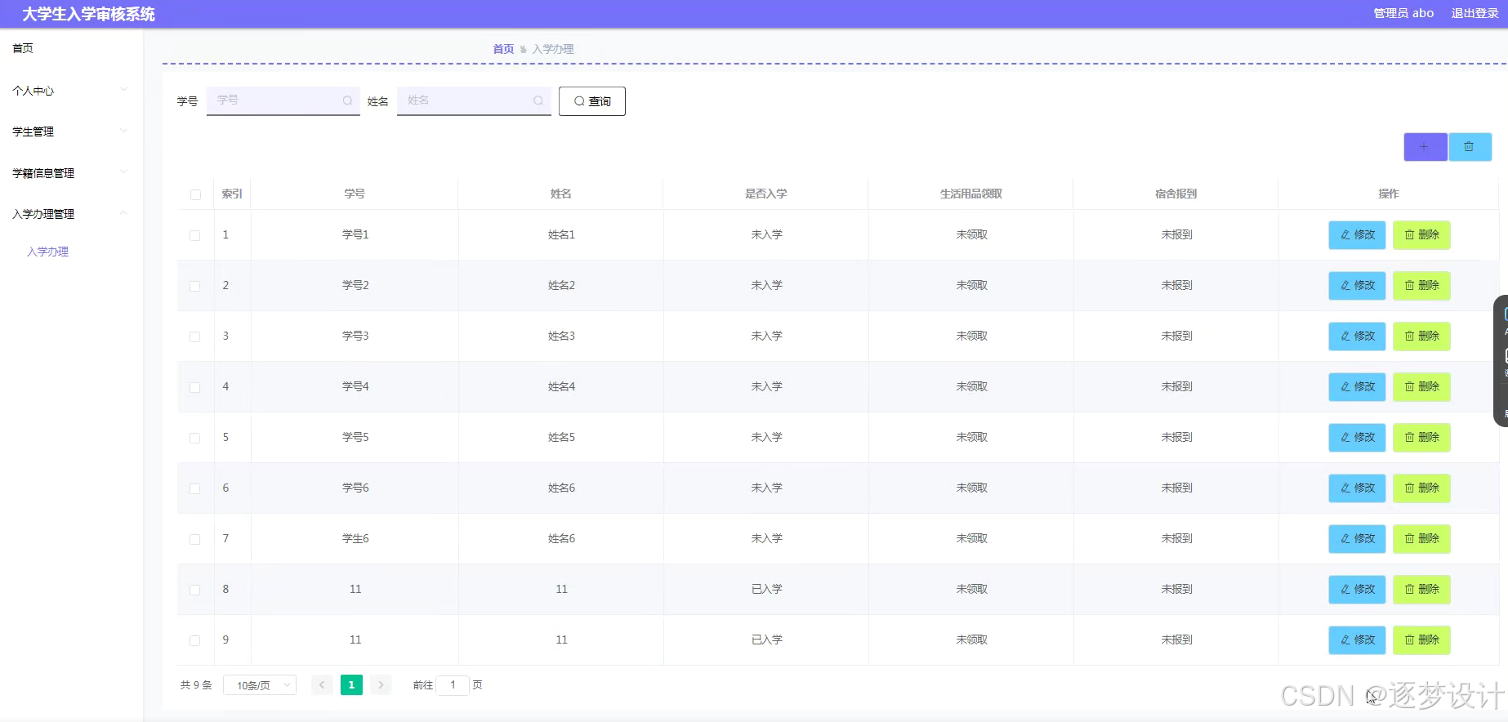Focus the 姓名 search input
The height and width of the screenshot is (722, 1508).
tap(474, 100)
